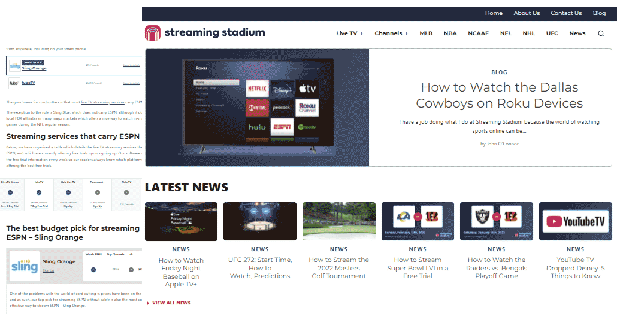Viewport: 617px width, 314px height.
Task: Select MLB in the navigation
Action: click(426, 33)
